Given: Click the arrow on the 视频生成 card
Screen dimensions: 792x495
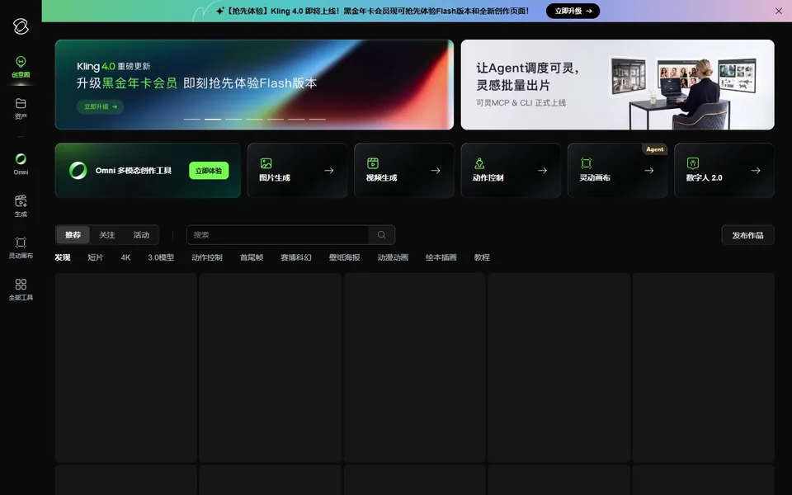Looking at the screenshot, I should (436, 171).
